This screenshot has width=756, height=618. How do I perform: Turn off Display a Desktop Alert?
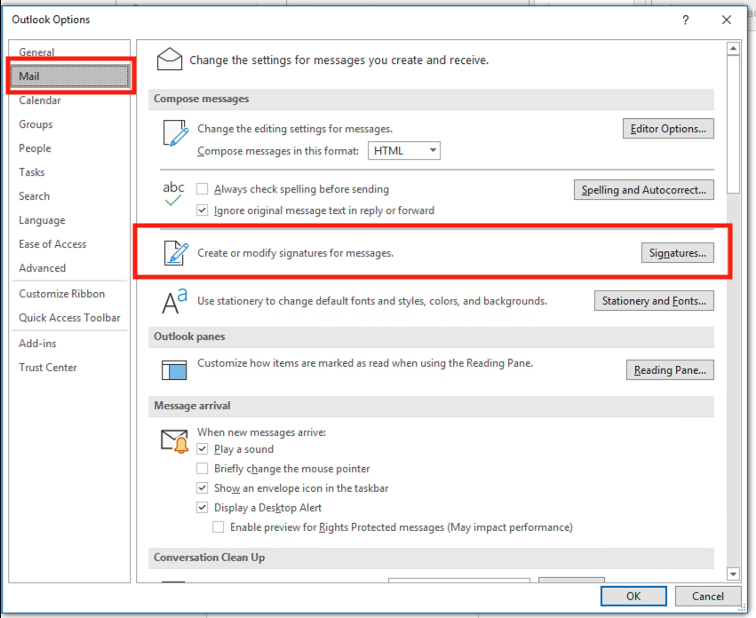click(203, 508)
